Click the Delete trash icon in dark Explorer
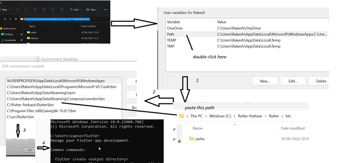Screen dimensions: 352x163 tap(62, 10)
